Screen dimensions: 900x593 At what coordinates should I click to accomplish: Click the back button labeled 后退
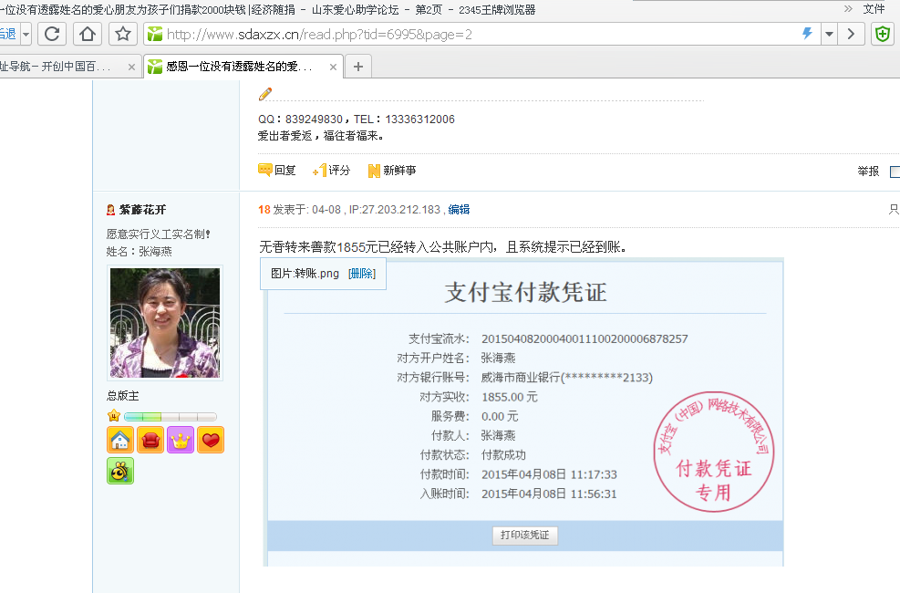tap(8, 35)
